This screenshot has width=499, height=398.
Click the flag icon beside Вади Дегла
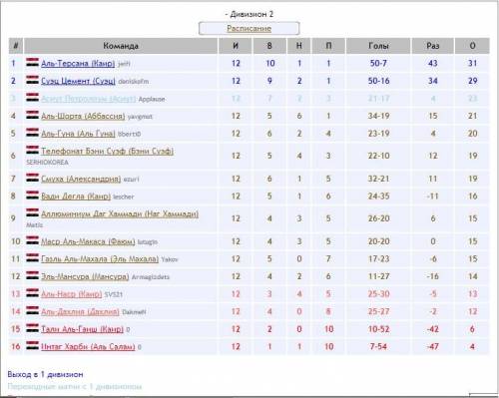tap(32, 196)
